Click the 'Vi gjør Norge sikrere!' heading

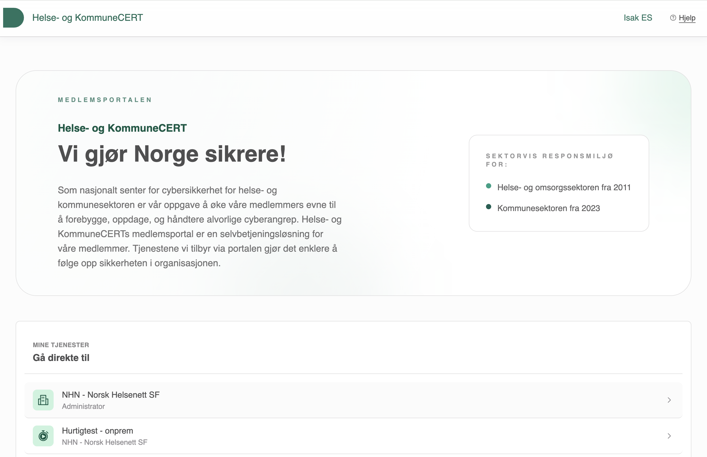pyautogui.click(x=172, y=154)
